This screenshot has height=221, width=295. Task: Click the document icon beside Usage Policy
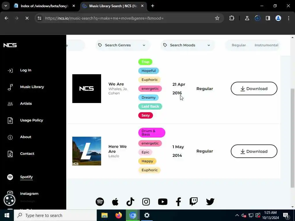pyautogui.click(x=10, y=121)
